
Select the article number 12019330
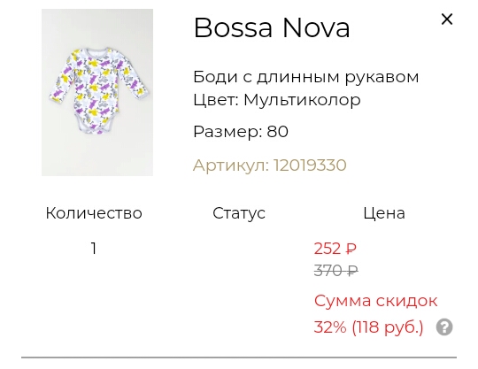click(310, 165)
